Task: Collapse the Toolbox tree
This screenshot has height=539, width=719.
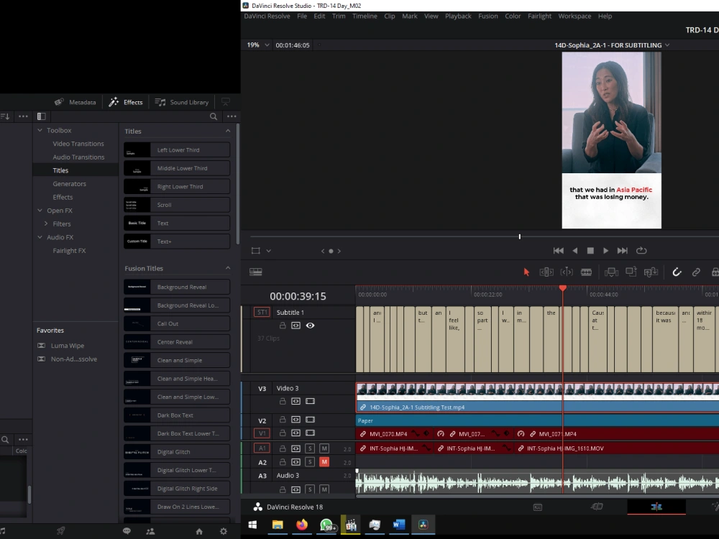Action: [x=40, y=130]
